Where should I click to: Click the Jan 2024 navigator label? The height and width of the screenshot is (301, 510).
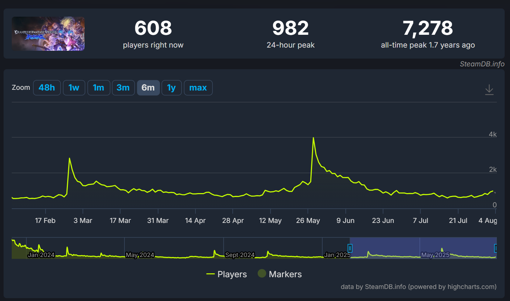(x=41, y=255)
